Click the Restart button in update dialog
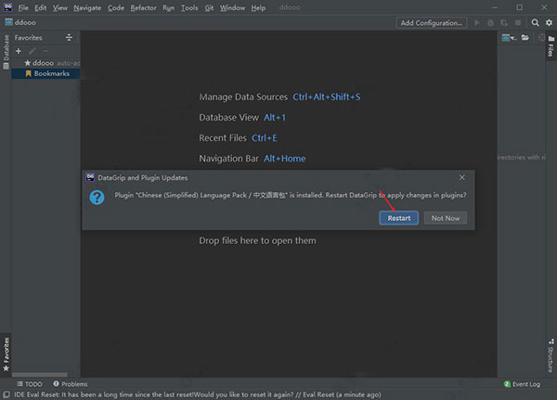The image size is (557, 400). [398, 218]
